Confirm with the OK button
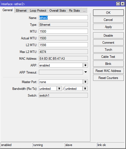 click(108, 13)
